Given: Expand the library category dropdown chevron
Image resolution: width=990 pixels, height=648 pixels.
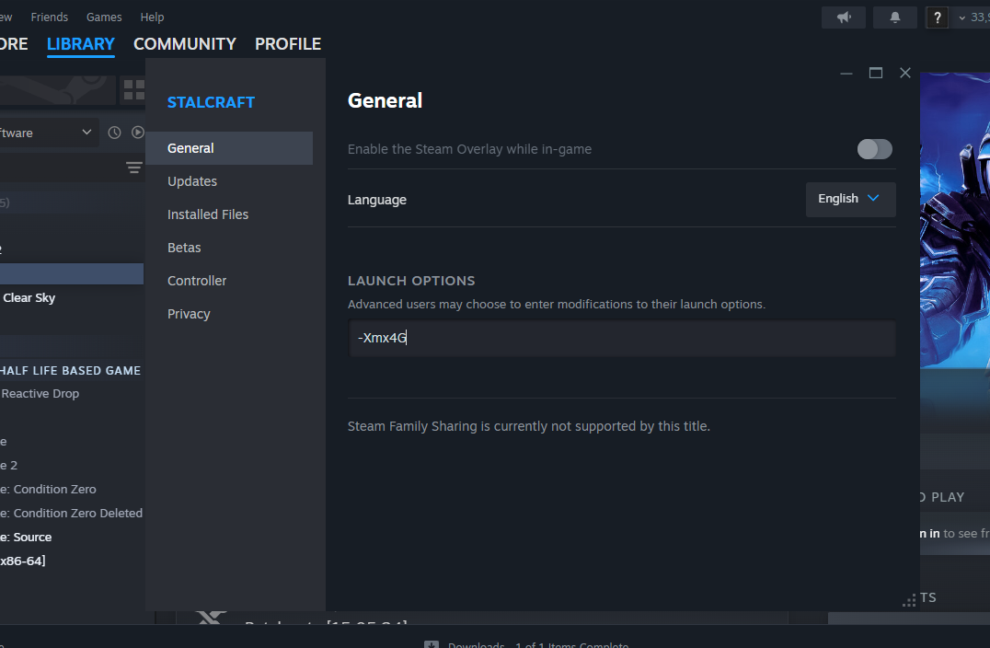Looking at the screenshot, I should 86,132.
